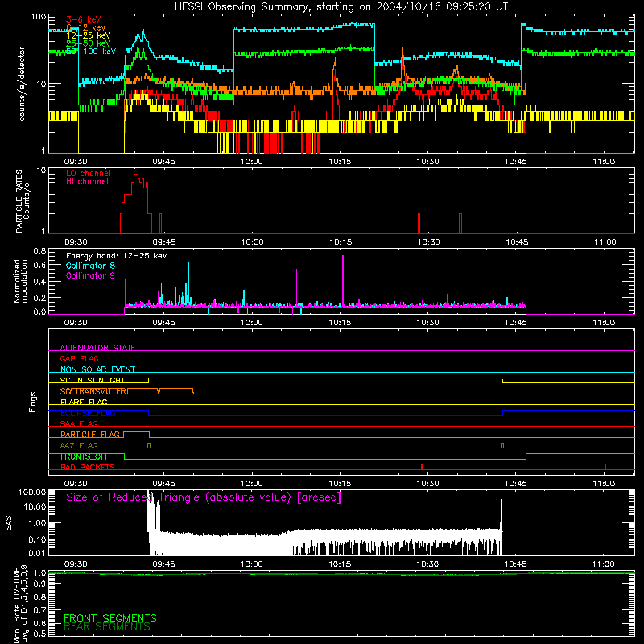Select the yellow '12-25 keV' legend entry
The height and width of the screenshot is (644, 644).
[x=89, y=35]
